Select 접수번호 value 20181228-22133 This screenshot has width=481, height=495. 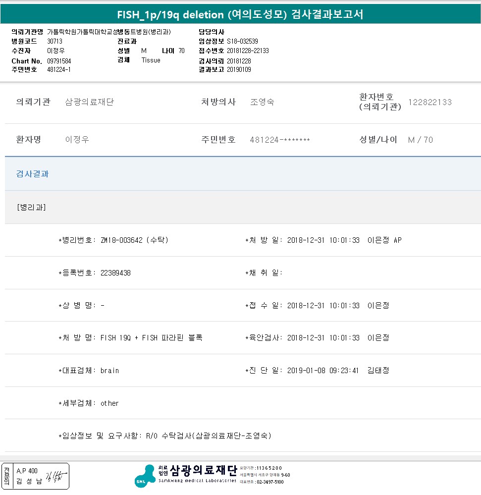(248, 51)
